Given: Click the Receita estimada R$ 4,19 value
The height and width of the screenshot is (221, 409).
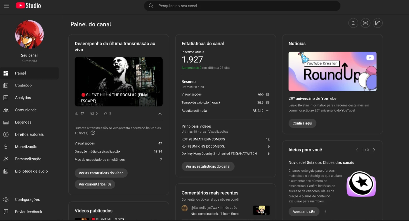Looking at the screenshot, I should pos(258,111).
